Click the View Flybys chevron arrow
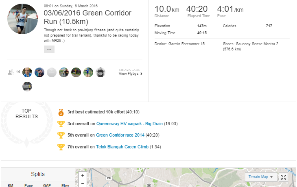This screenshot has height=187, width=297. click(141, 74)
